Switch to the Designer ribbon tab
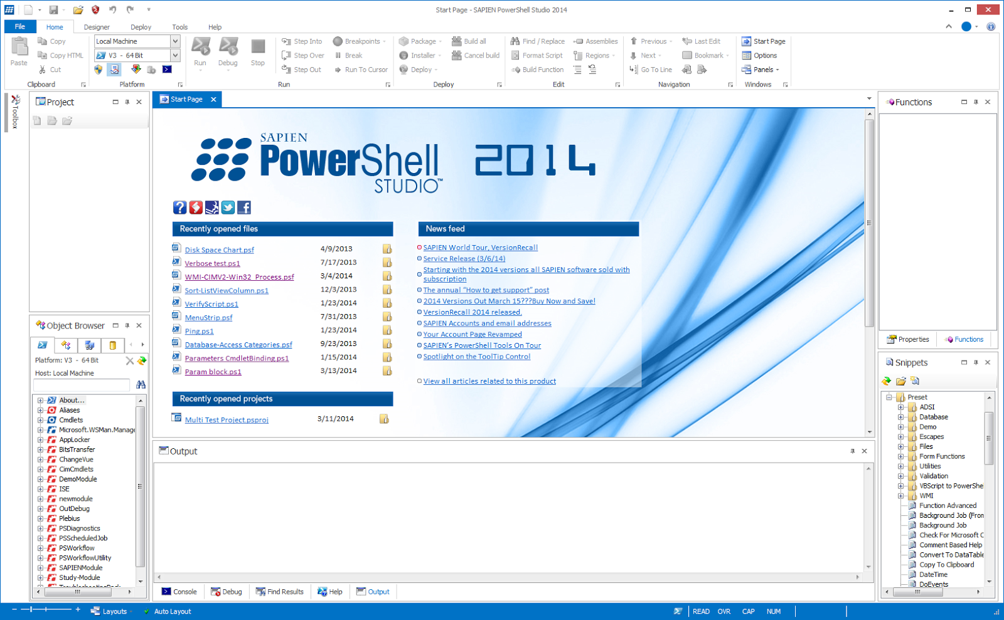 pyautogui.click(x=97, y=27)
